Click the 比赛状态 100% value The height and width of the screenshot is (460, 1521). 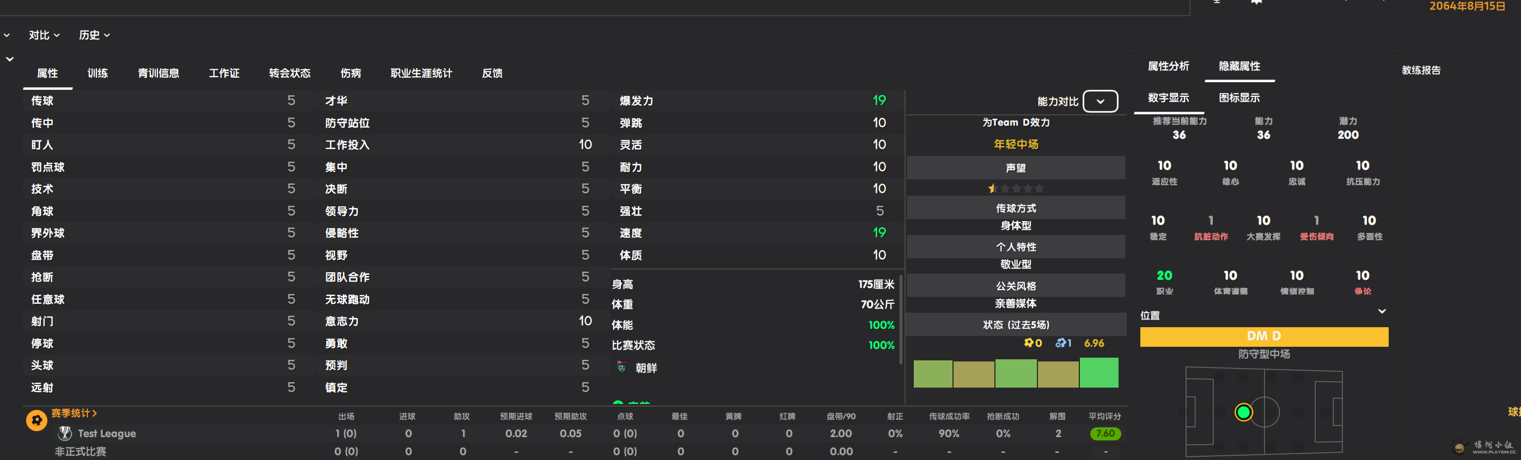[x=881, y=345]
